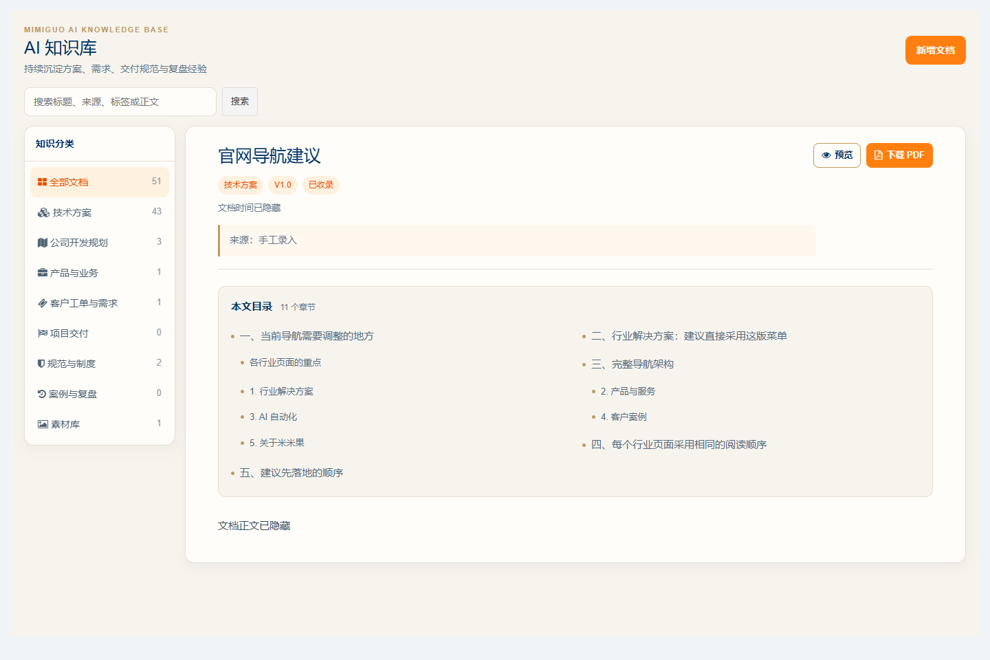
Task: Click the PDF file icon in download button
Action: click(878, 155)
